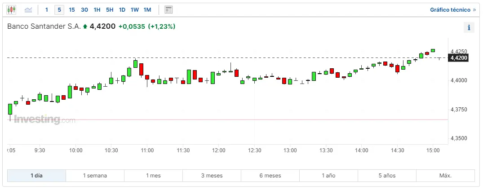This screenshot has width=483, height=190.
Task: Click the 4,3750 price axis label
Action: point(458,109)
